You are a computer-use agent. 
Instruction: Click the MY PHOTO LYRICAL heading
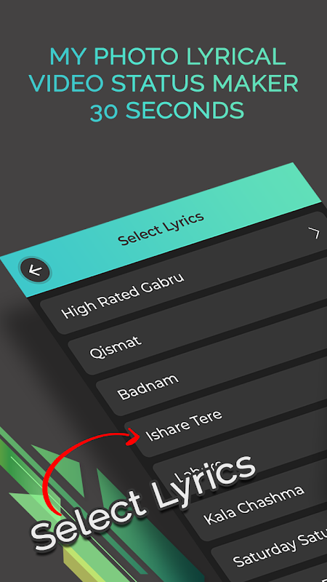(167, 57)
